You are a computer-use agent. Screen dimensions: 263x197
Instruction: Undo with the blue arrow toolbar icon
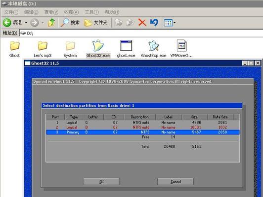pyautogui.click(x=154, y=23)
